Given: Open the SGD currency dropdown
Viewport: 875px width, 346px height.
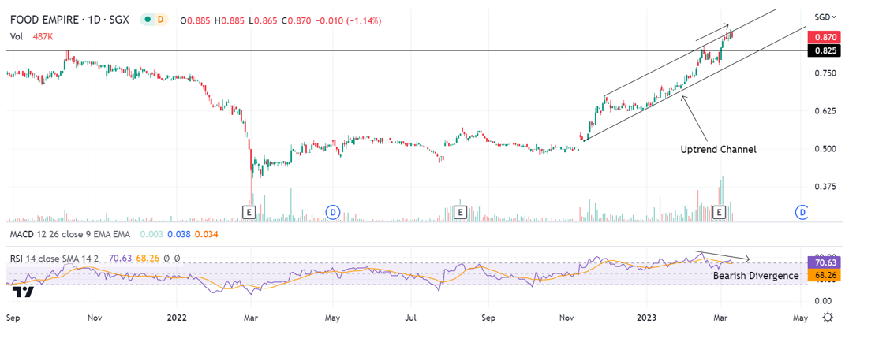Looking at the screenshot, I should [825, 17].
